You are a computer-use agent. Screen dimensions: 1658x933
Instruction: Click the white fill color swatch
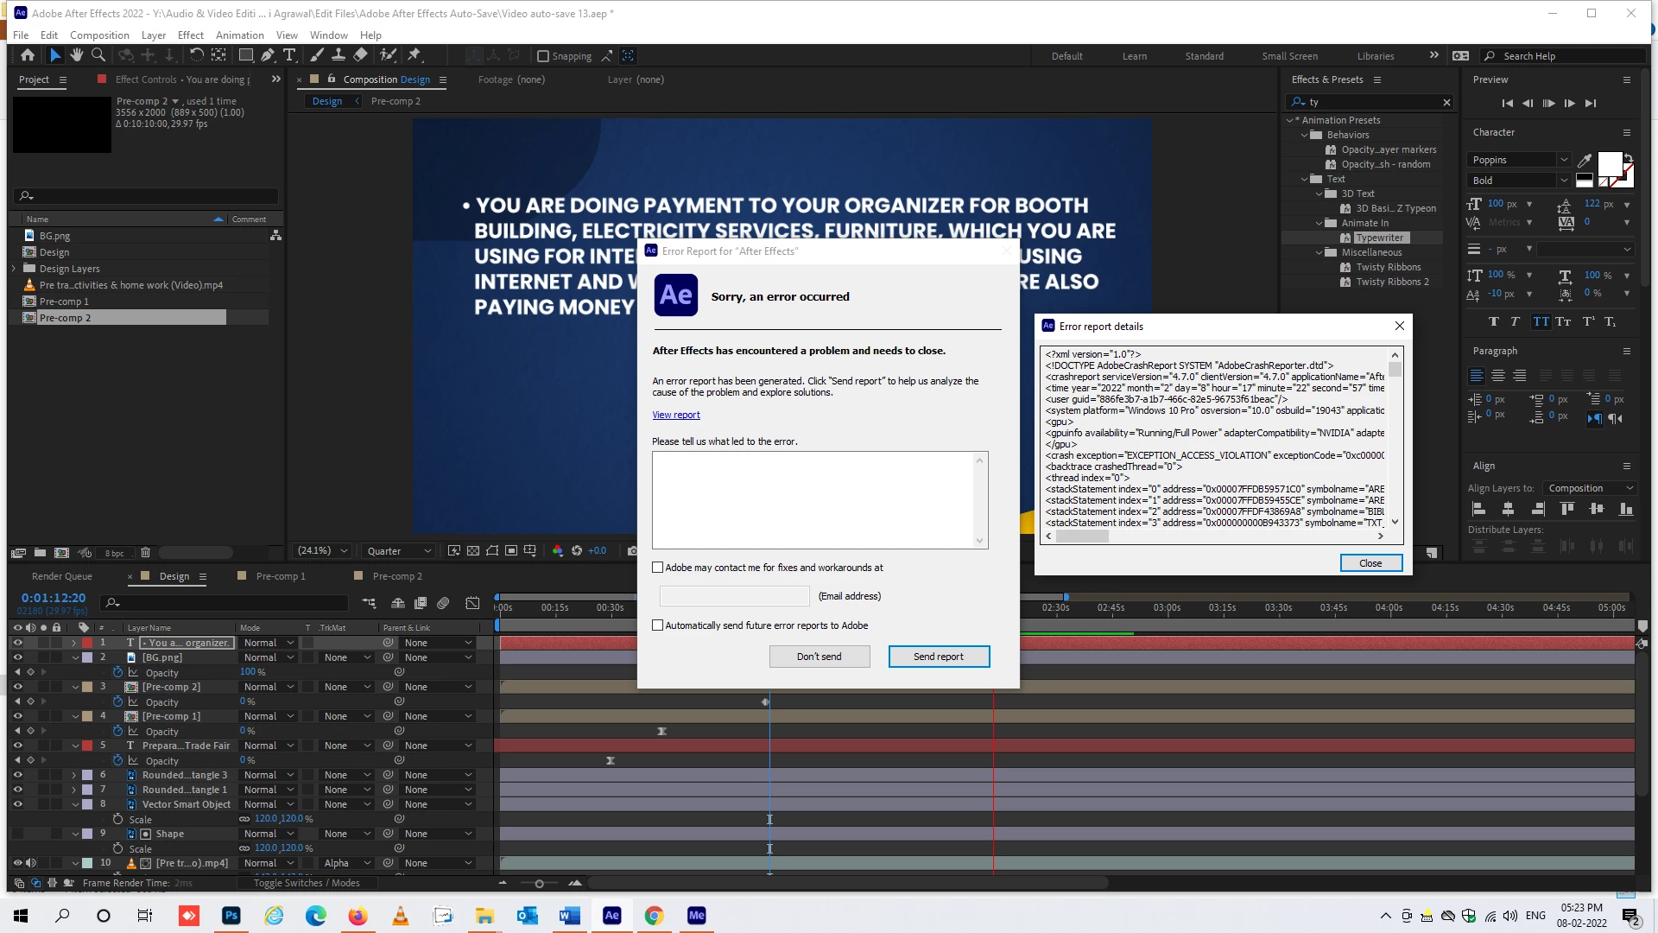click(x=1609, y=163)
